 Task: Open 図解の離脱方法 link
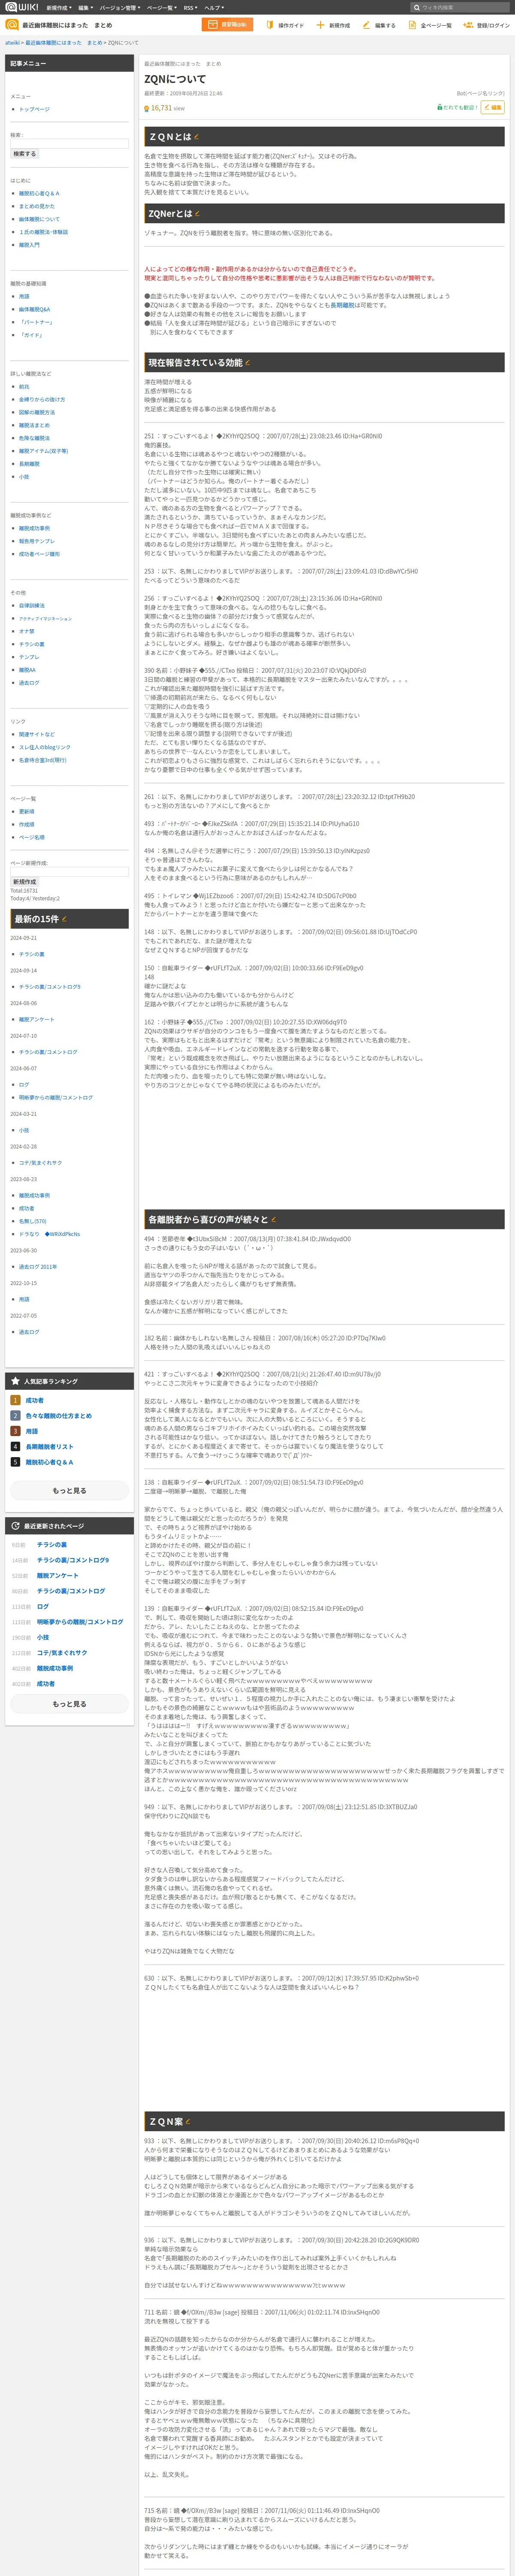tap(37, 412)
